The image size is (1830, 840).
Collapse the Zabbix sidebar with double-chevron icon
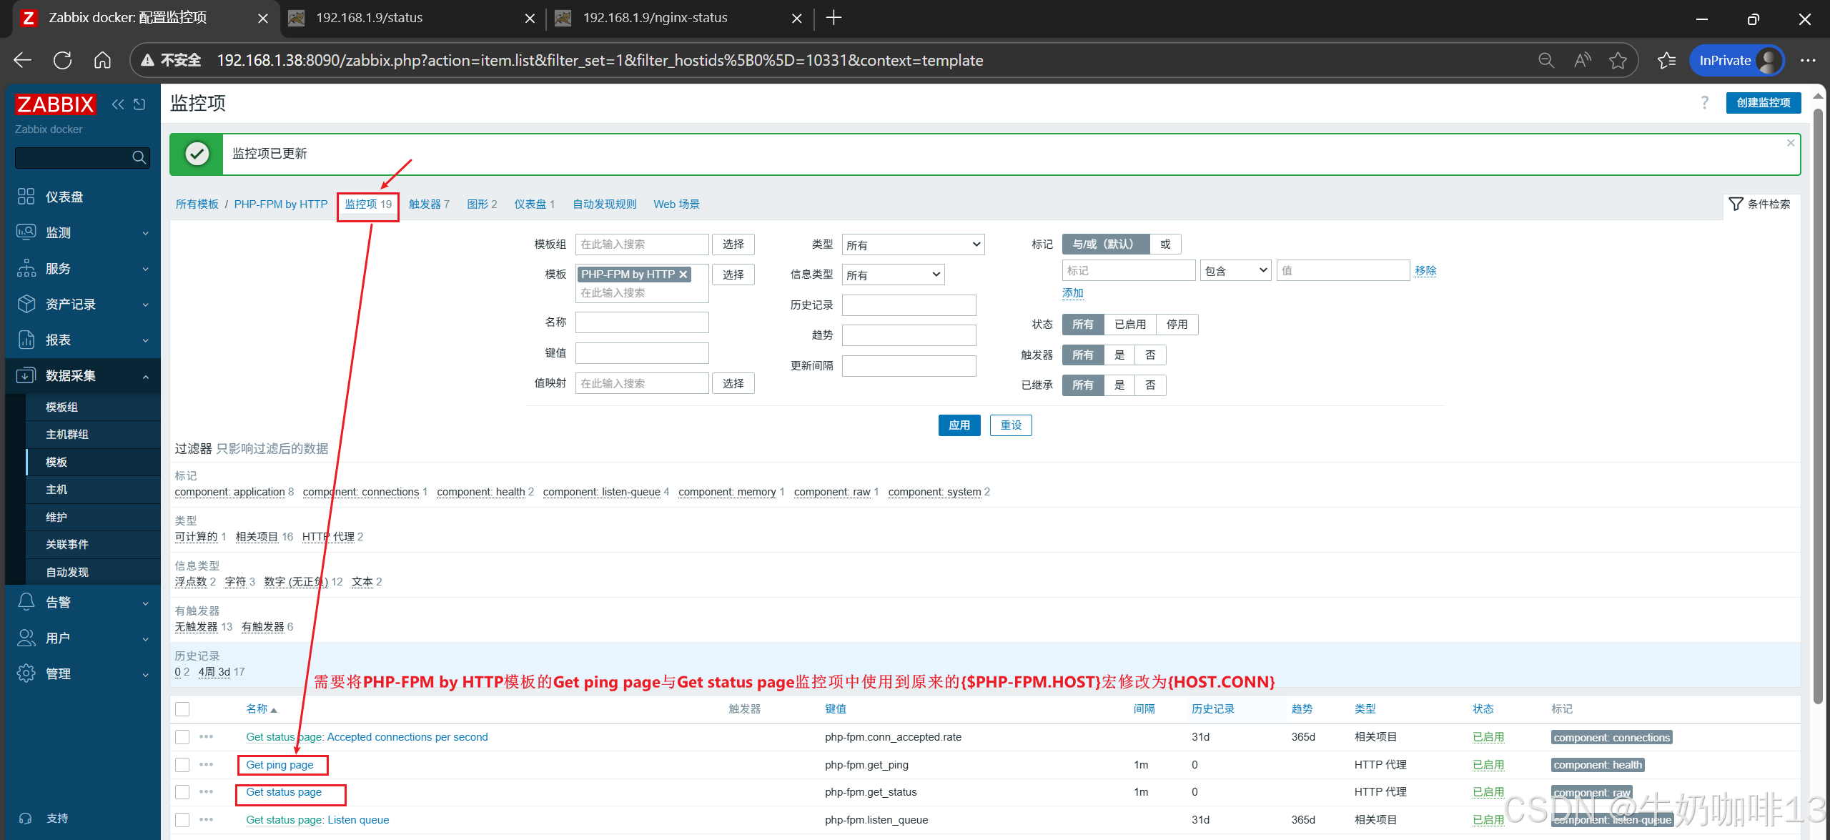tap(118, 104)
